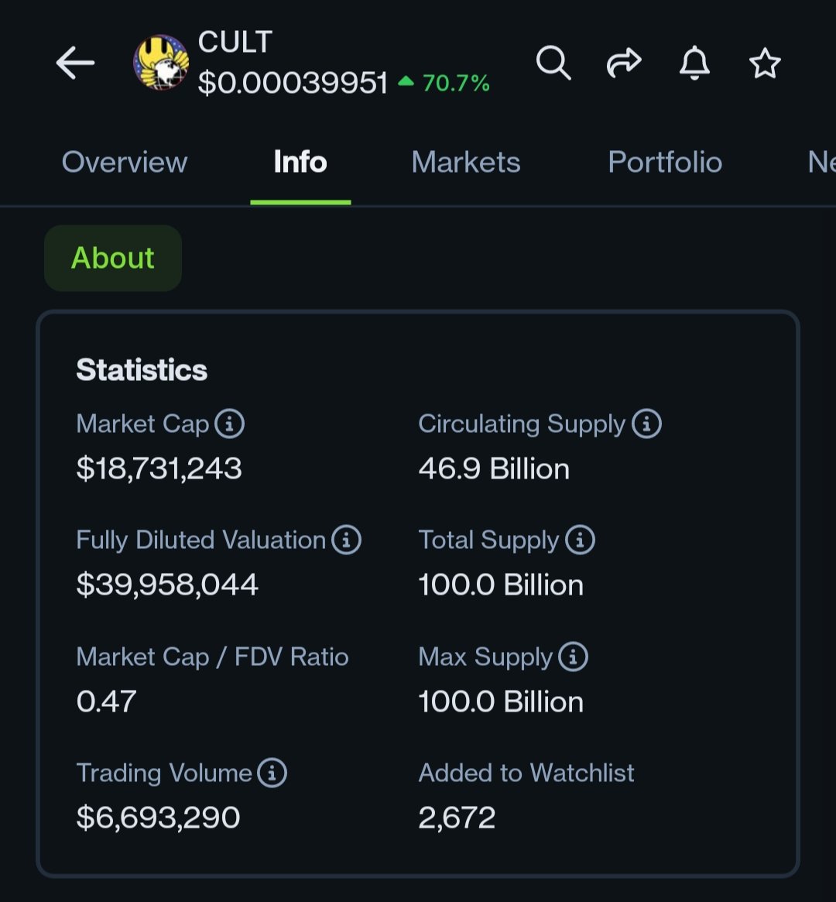Open the Markets tab

(x=466, y=162)
